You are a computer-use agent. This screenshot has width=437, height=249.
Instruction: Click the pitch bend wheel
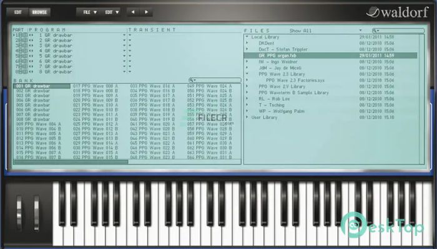19,213
